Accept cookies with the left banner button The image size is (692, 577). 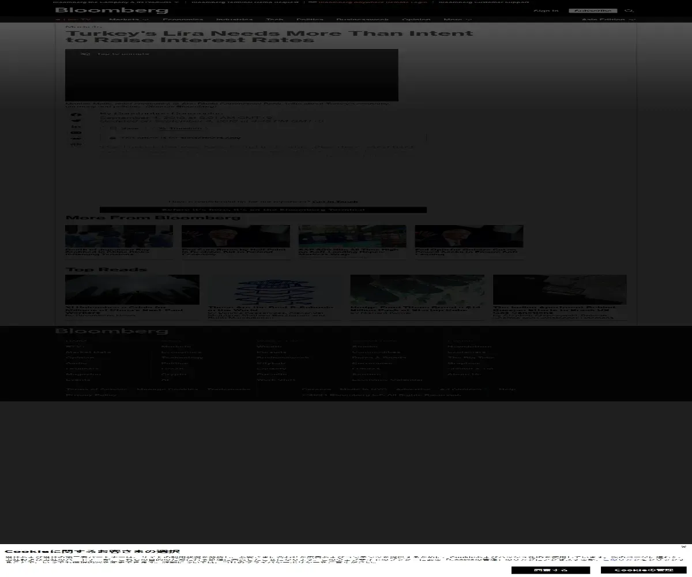click(550, 570)
